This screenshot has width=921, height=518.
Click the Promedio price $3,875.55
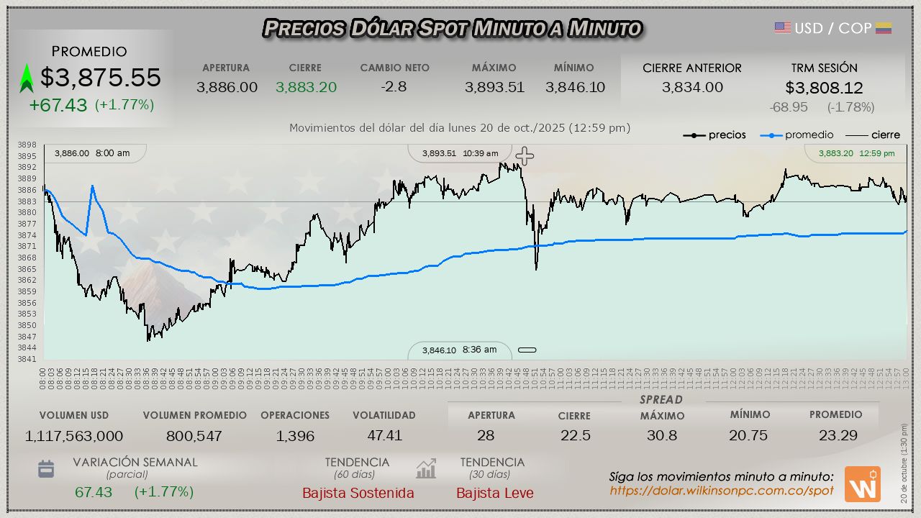pyautogui.click(x=101, y=78)
